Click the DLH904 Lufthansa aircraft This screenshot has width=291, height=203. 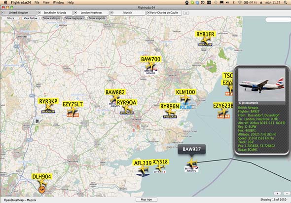point(42,183)
